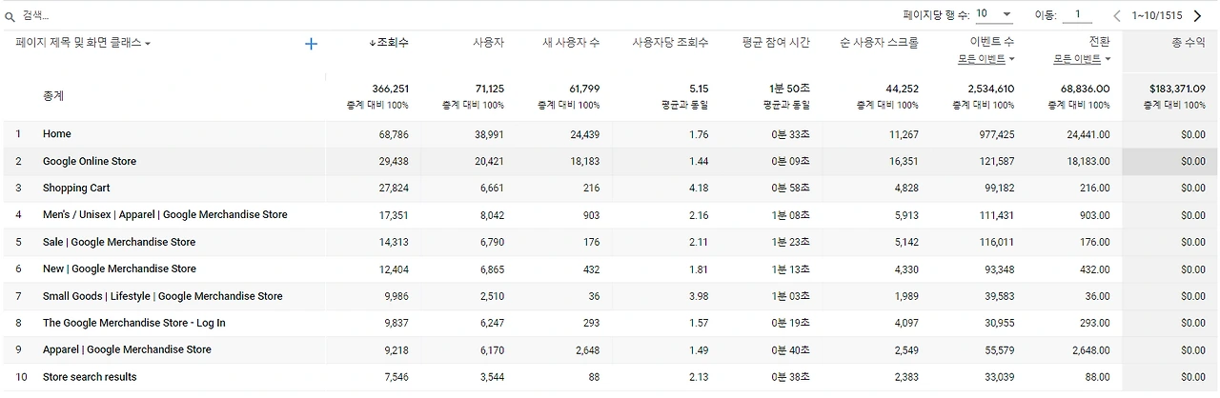1220x398 pixels.
Task: Click Small Goods row views 9,986
Action: tap(396, 296)
